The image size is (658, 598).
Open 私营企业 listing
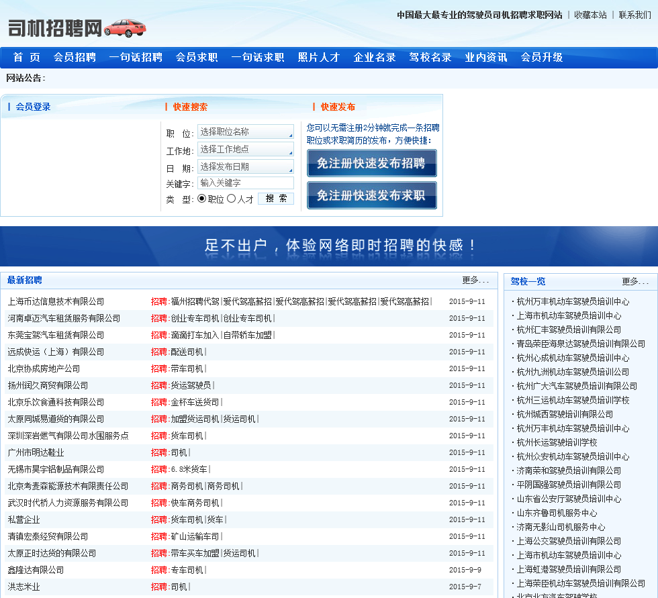pyautogui.click(x=23, y=519)
